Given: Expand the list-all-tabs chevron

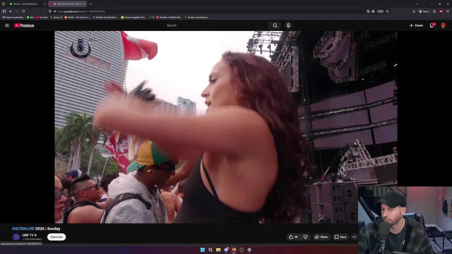Looking at the screenshot, I should point(417,4).
